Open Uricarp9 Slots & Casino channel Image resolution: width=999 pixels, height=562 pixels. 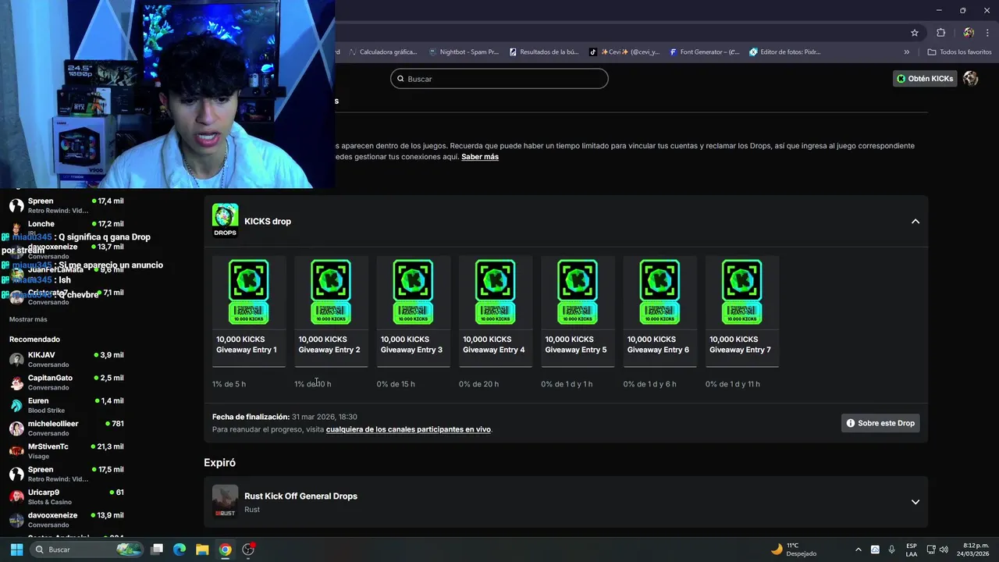point(66,497)
